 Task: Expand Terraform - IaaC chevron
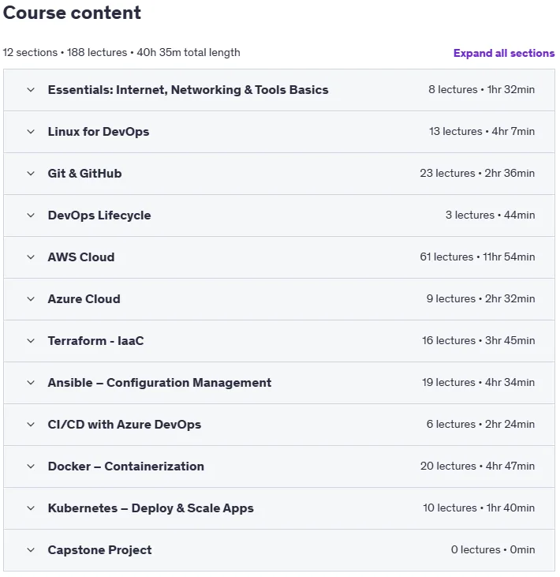pyautogui.click(x=31, y=341)
